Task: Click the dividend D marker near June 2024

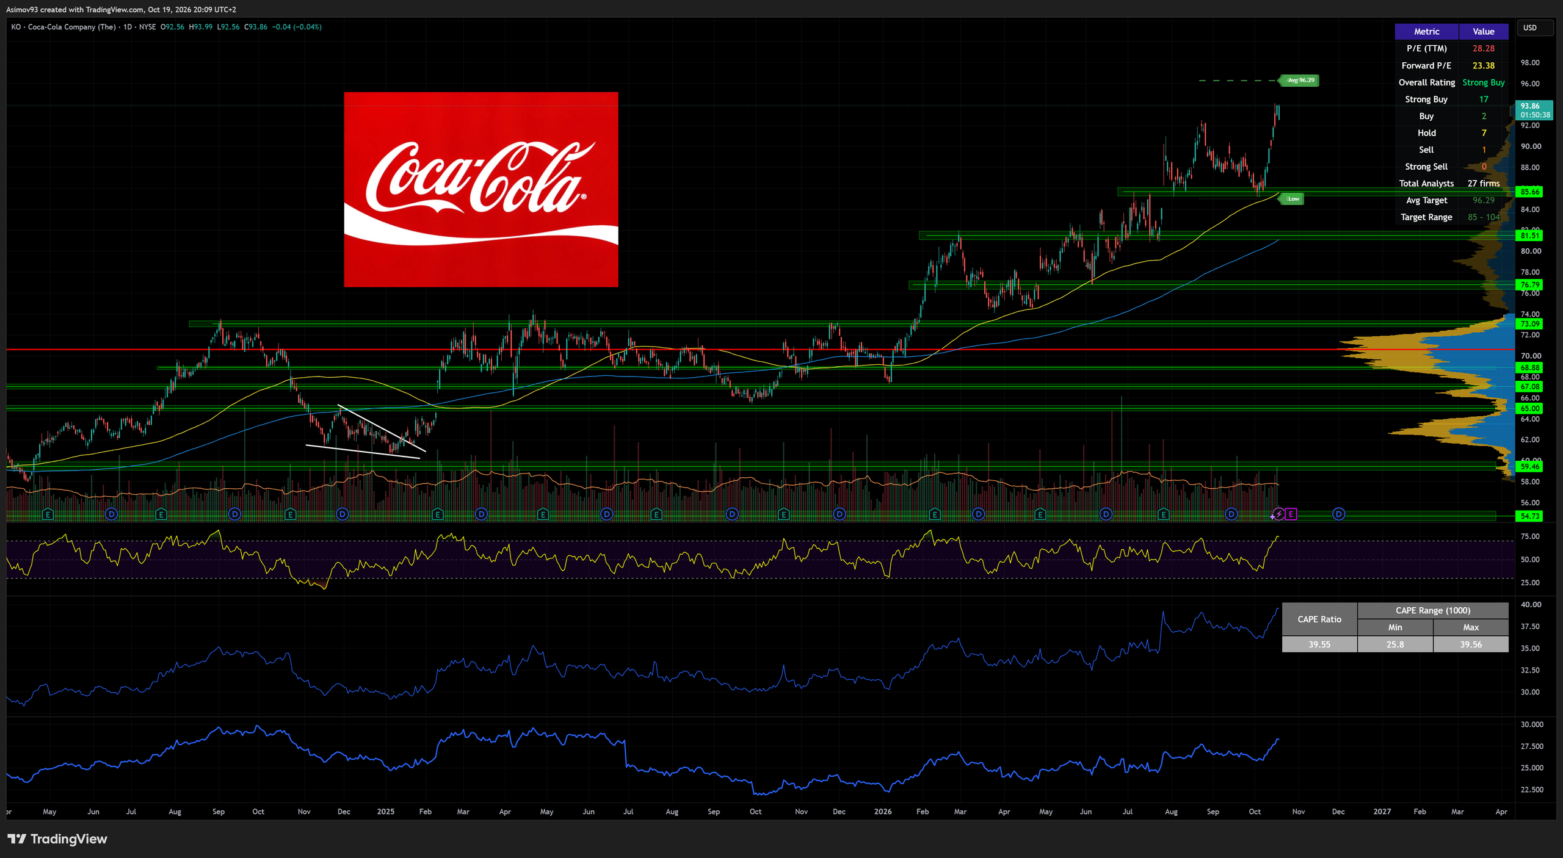Action: [x=111, y=514]
